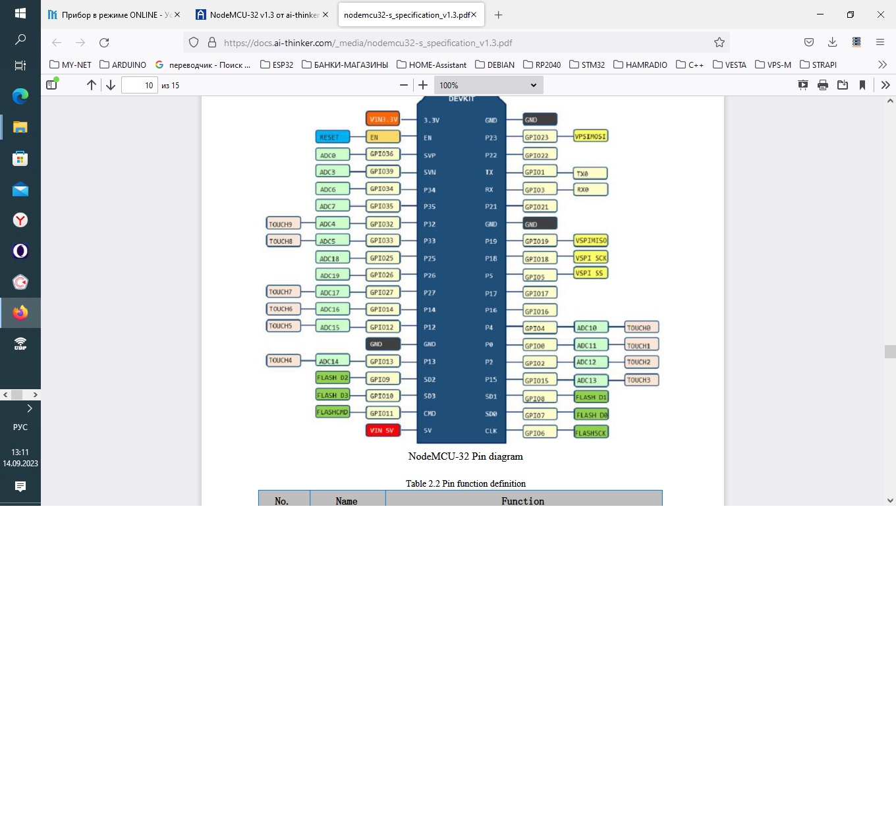Select nodemcu32-s_specification PDF tab

tap(410, 14)
